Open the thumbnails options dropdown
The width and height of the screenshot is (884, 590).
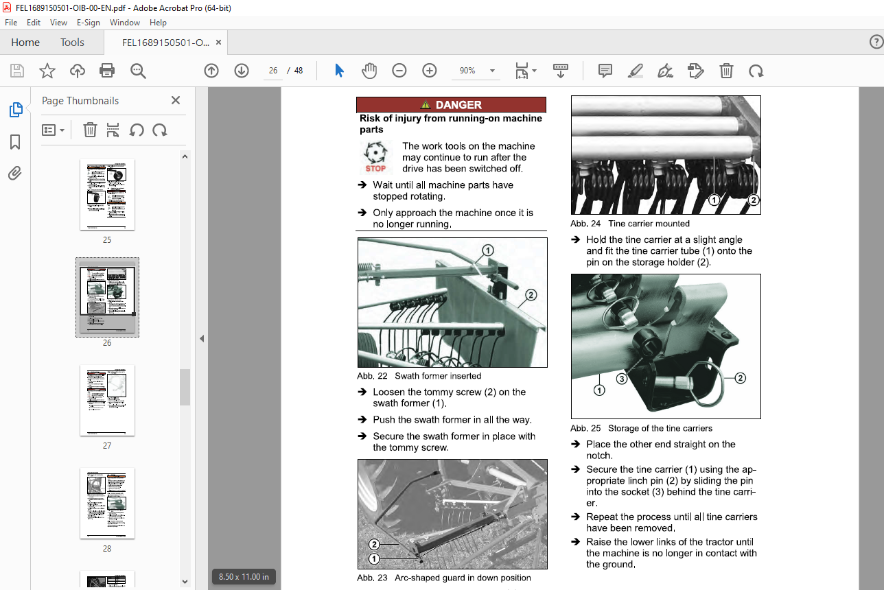[54, 130]
